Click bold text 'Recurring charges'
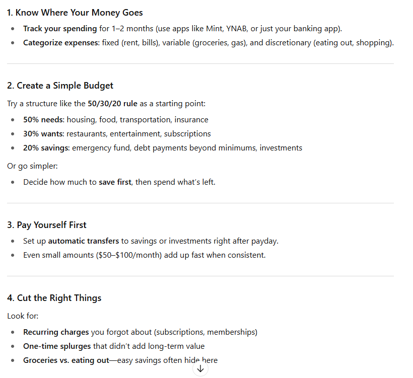The height and width of the screenshot is (378, 413). click(56, 332)
